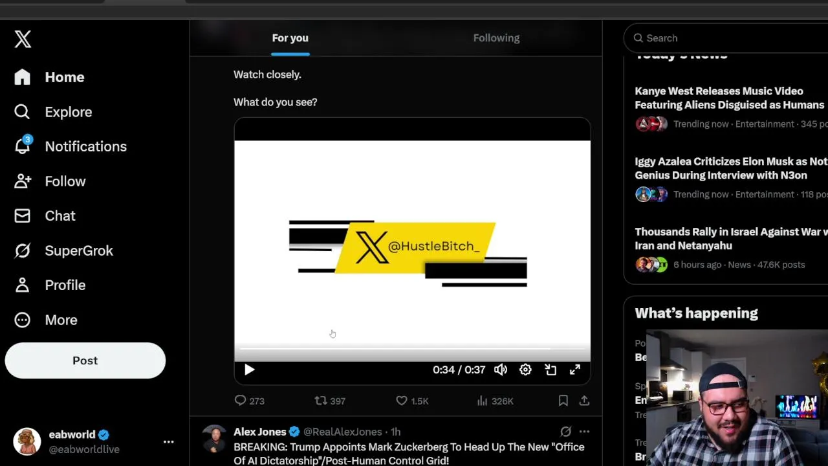Like the post with 1.5K likes
The image size is (828, 466).
[x=412, y=401]
